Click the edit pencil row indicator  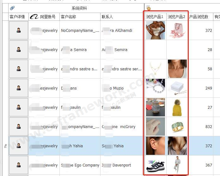5,146
